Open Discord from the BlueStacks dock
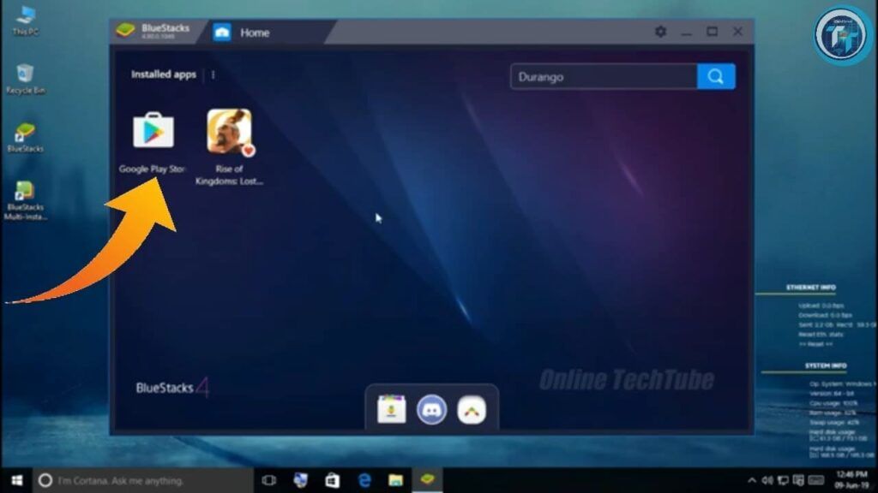The width and height of the screenshot is (878, 493). click(x=432, y=410)
